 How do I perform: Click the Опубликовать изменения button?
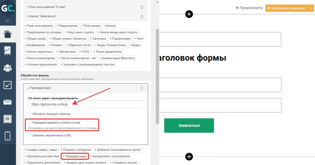click(x=286, y=8)
